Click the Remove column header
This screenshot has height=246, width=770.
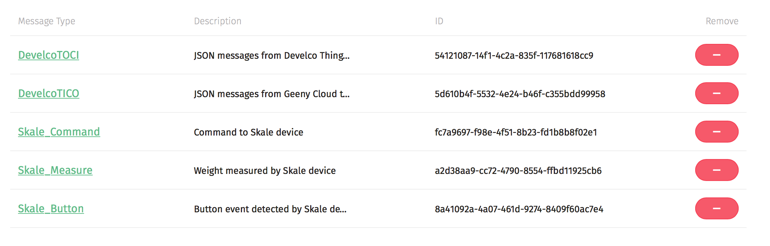tap(722, 21)
